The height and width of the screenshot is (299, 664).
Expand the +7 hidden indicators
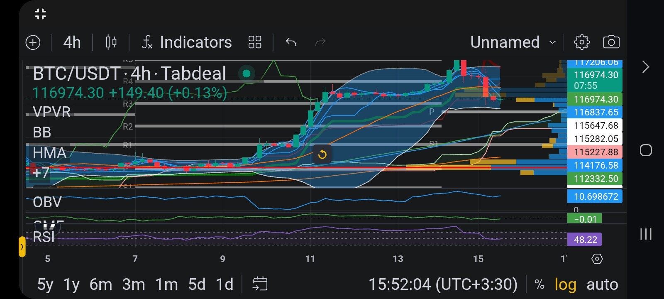tap(41, 173)
